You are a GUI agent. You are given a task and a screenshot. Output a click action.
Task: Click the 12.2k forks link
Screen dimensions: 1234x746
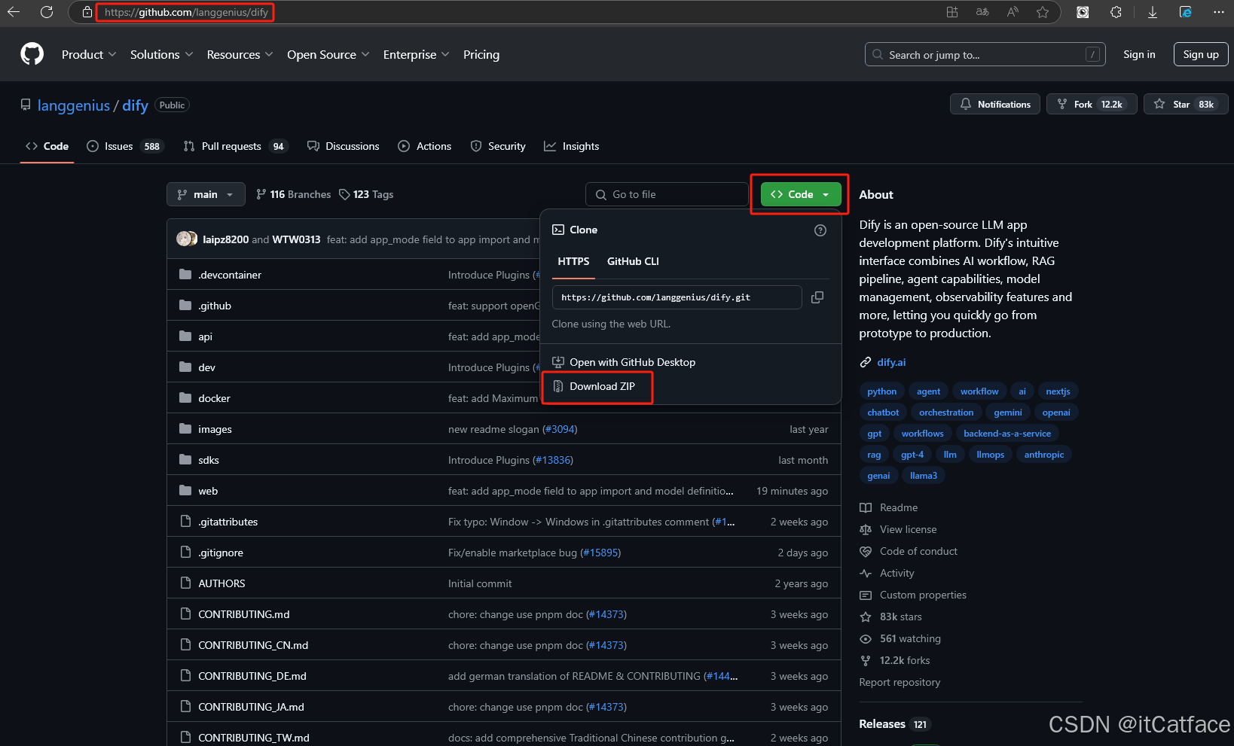pyautogui.click(x=905, y=661)
